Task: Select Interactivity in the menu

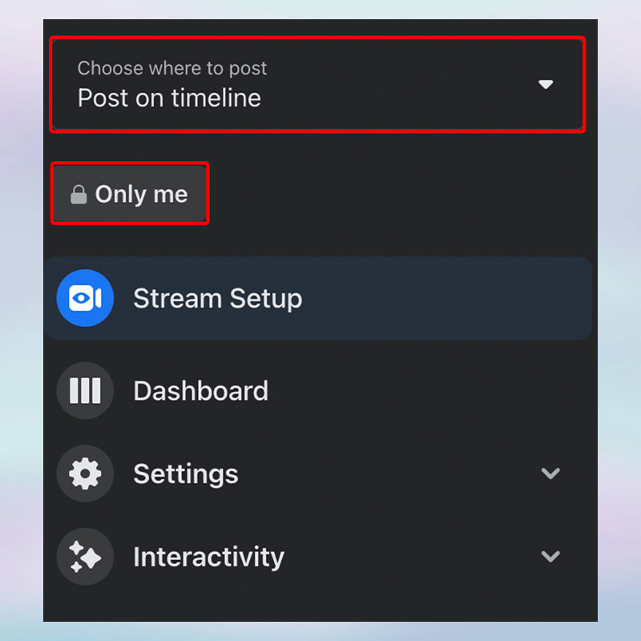Action: click(x=208, y=556)
